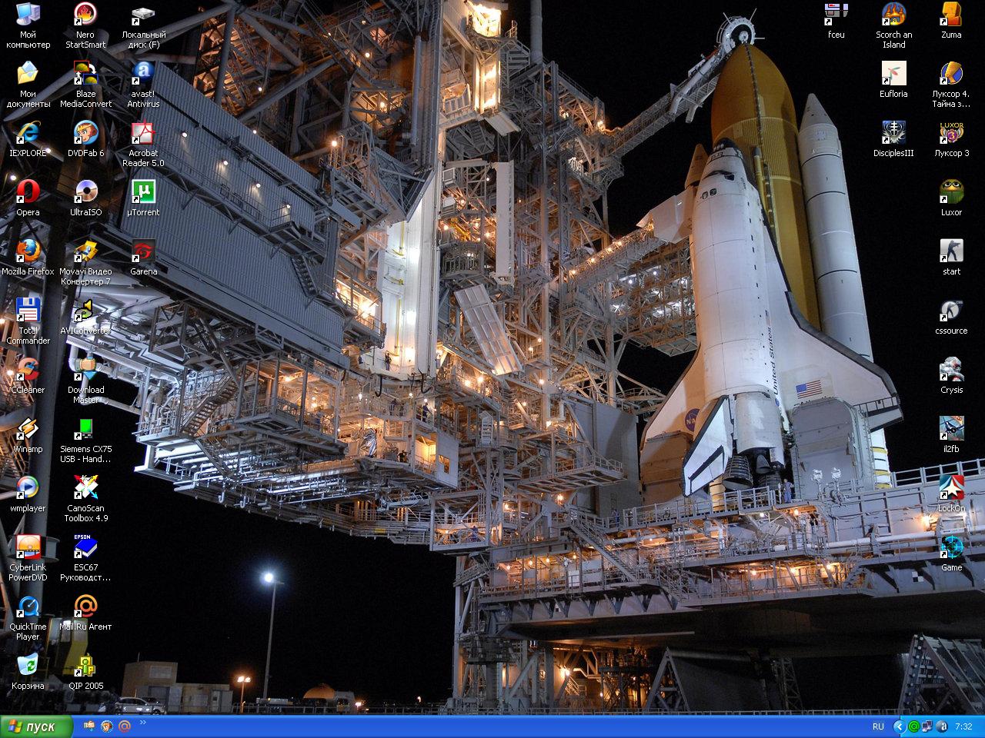Open the Корзина recycle bin

tap(28, 666)
